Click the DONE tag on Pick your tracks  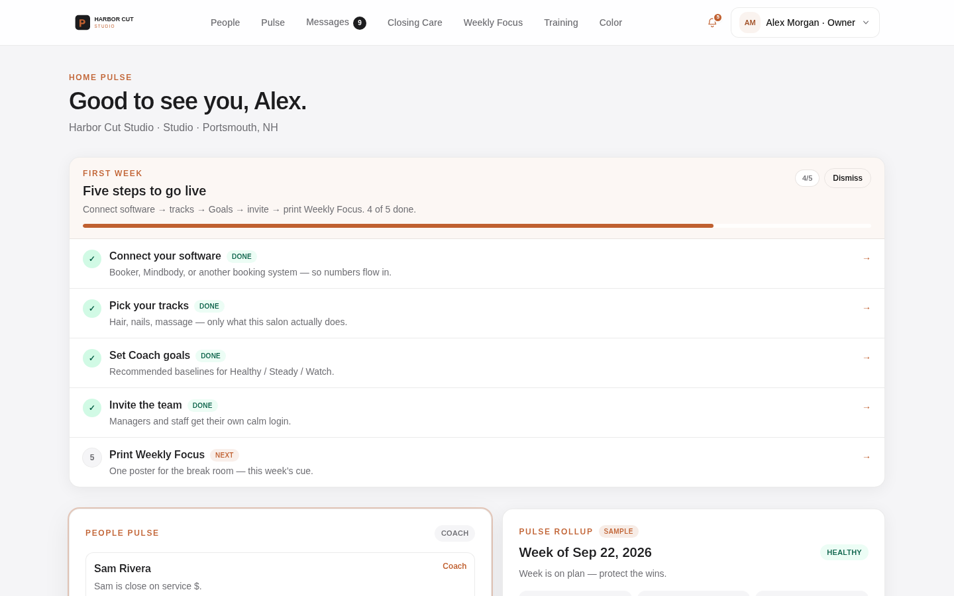click(x=209, y=306)
